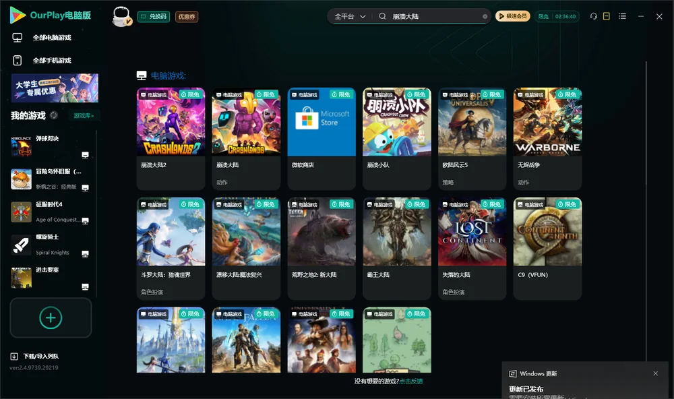Open the 欧陆风云5 game card

tap(472, 139)
